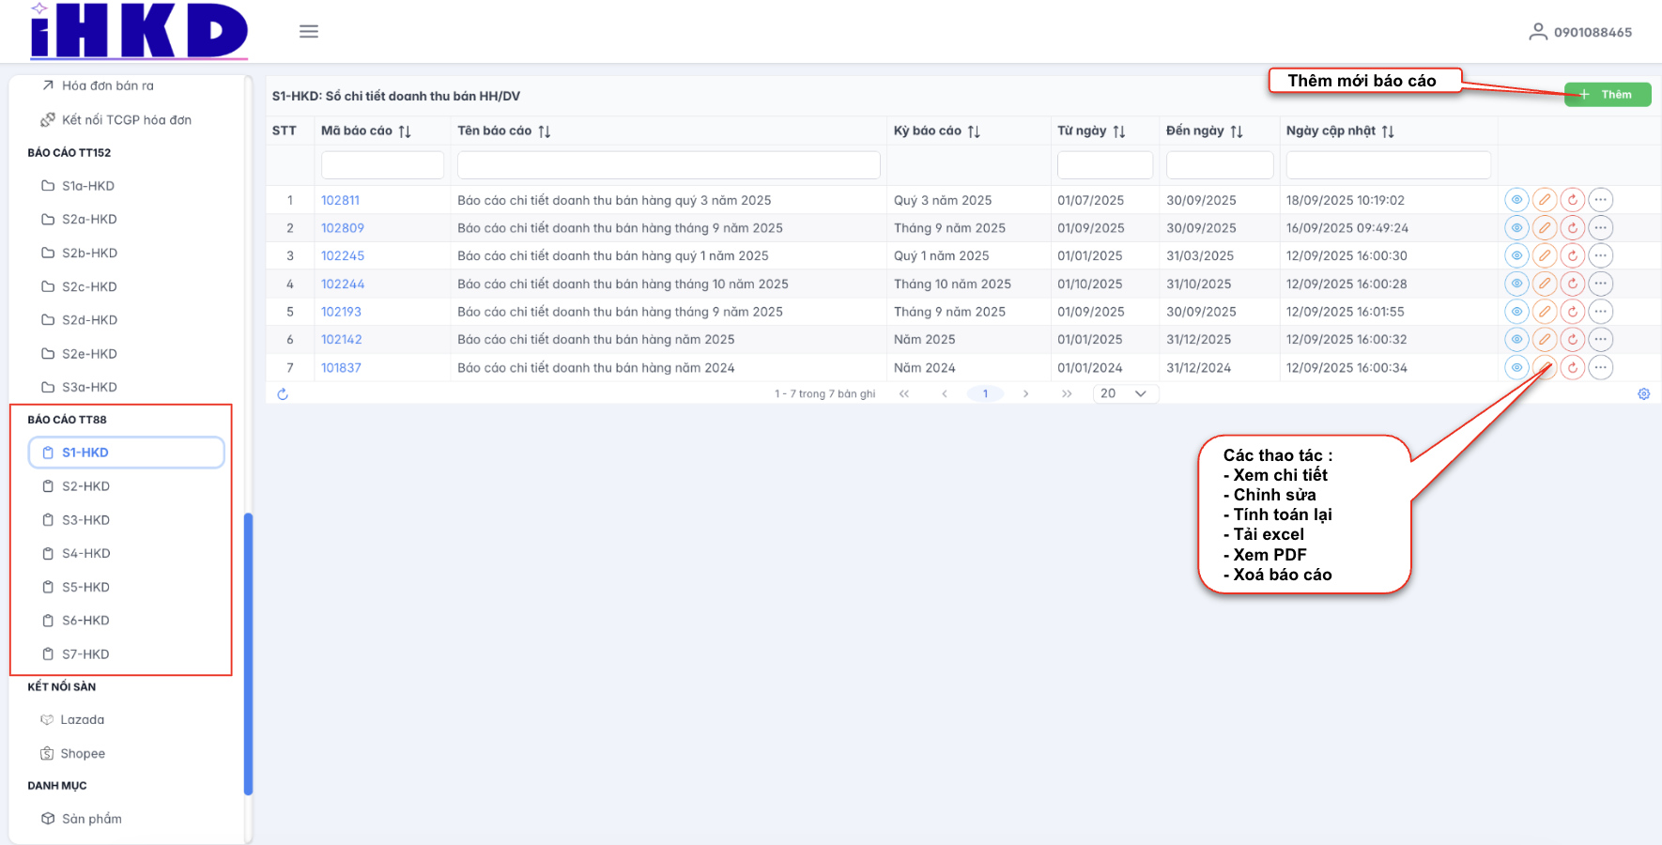Open report code link 102193
The height and width of the screenshot is (845, 1662).
coord(341,312)
